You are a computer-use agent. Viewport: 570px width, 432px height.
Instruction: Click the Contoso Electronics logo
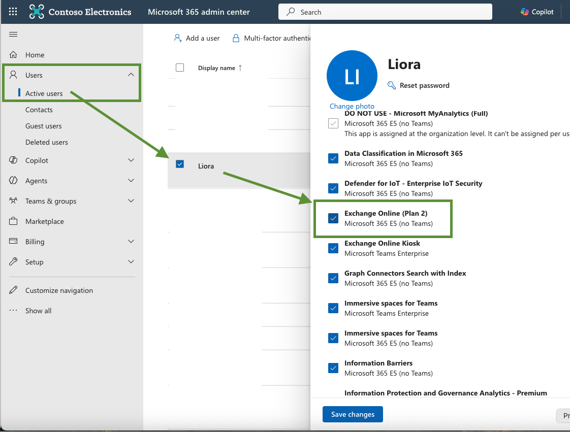[x=37, y=12]
